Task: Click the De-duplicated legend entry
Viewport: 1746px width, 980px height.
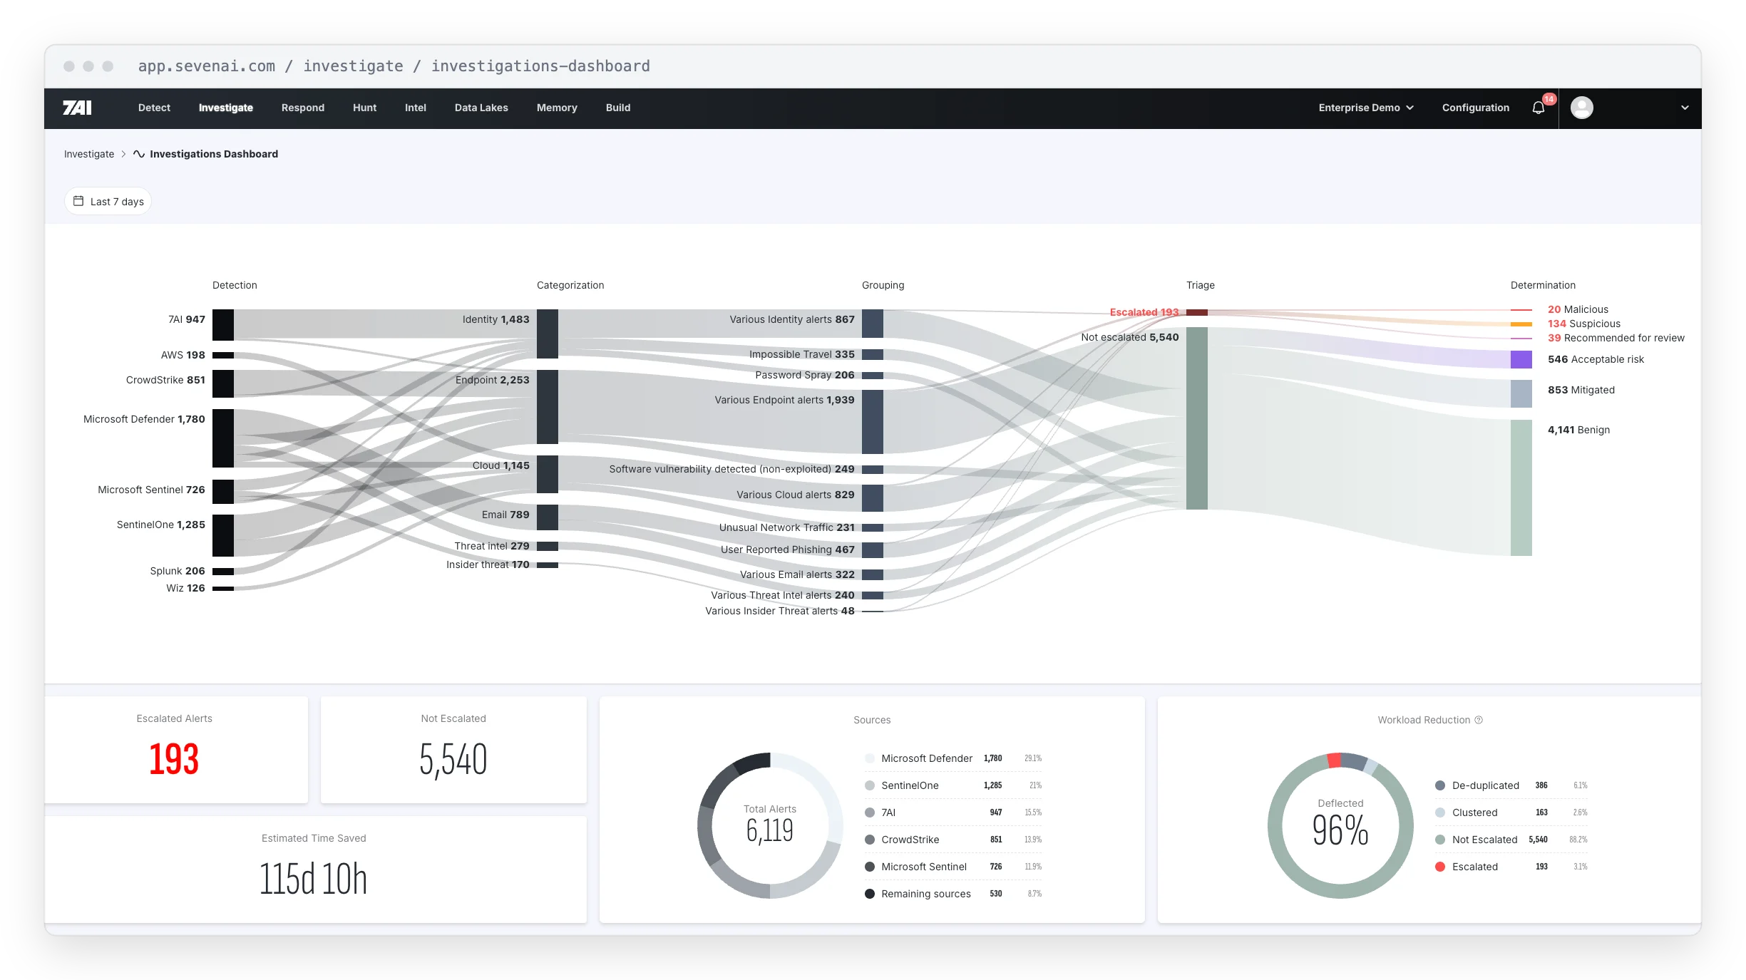Action: [x=1511, y=785]
